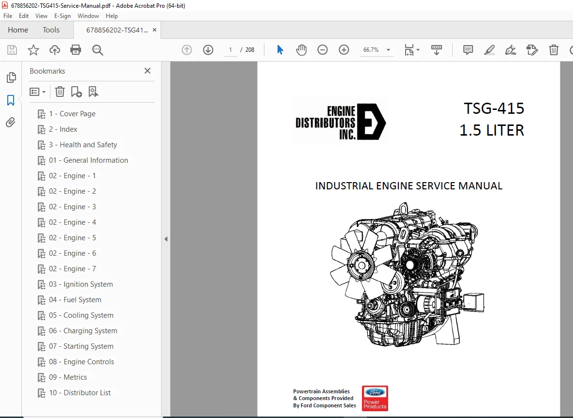Close the Bookmarks panel
The height and width of the screenshot is (418, 573).
(x=147, y=71)
